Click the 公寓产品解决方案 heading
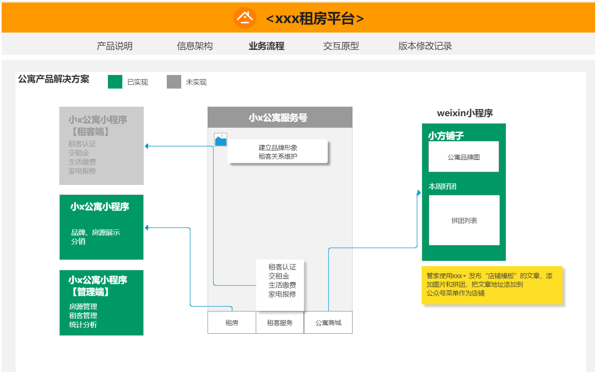Viewport: 598px width, 372px height. pos(54,79)
